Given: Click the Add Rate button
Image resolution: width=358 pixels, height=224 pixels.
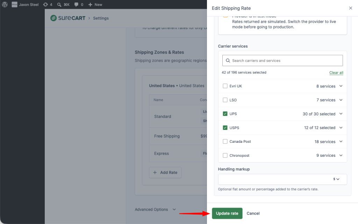Looking at the screenshot, I should point(165,173).
